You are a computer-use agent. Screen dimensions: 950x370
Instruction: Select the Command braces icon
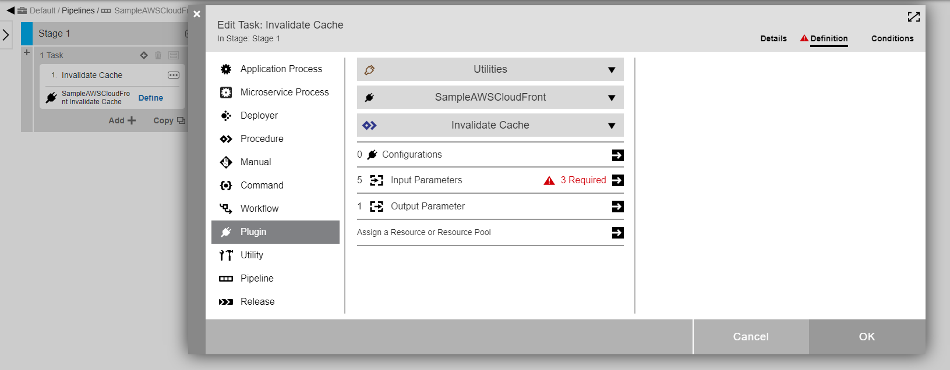226,186
